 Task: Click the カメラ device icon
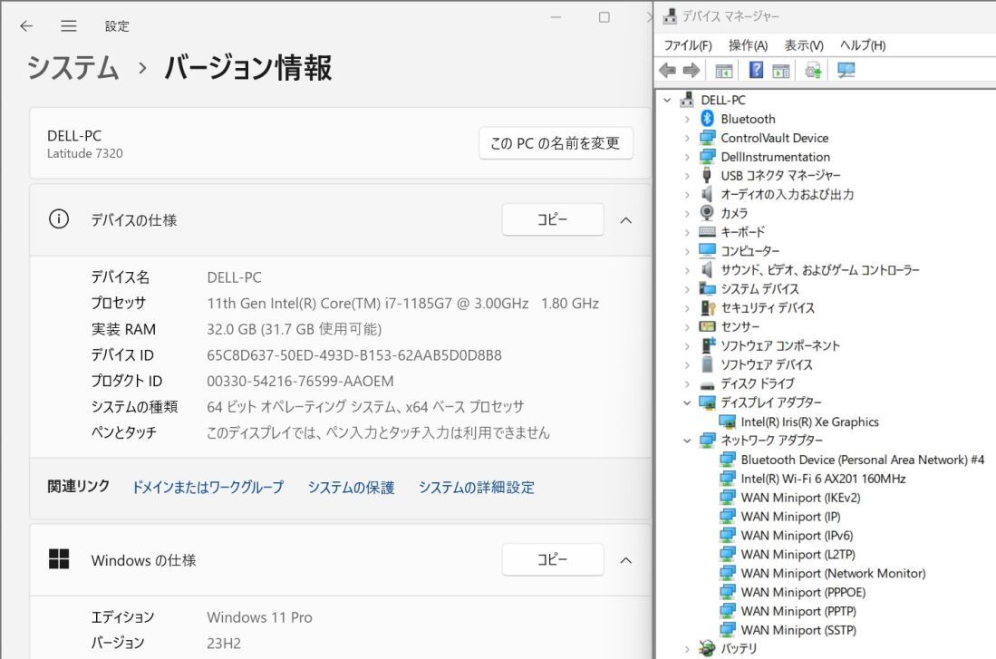(708, 213)
